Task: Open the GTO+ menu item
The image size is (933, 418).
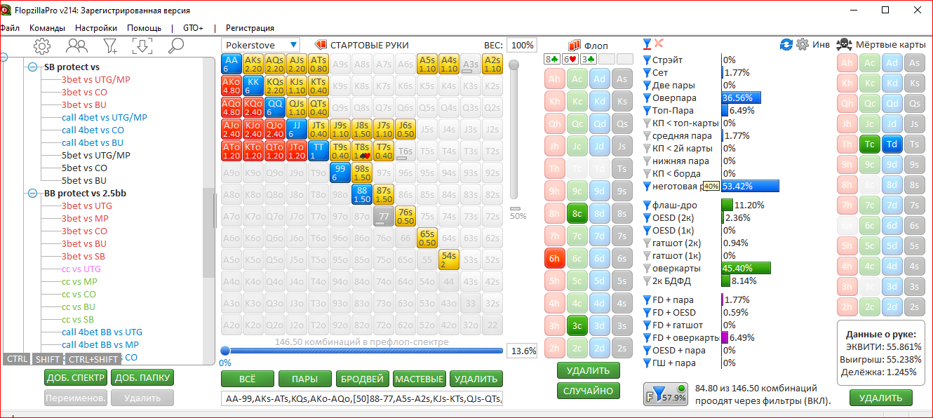Action: [193, 28]
